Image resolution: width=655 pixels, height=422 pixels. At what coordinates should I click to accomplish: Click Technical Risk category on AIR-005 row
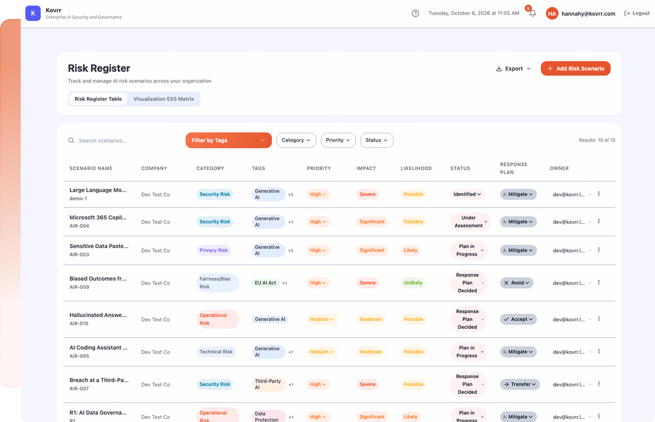point(216,352)
